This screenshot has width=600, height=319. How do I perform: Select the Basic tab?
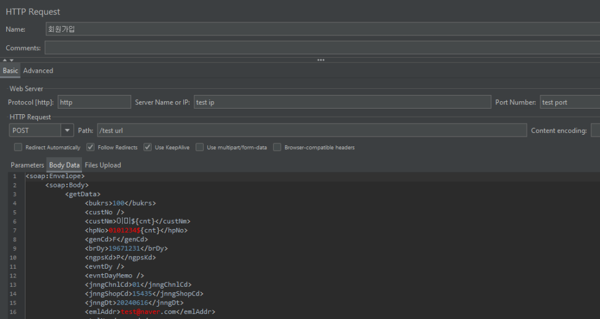11,71
